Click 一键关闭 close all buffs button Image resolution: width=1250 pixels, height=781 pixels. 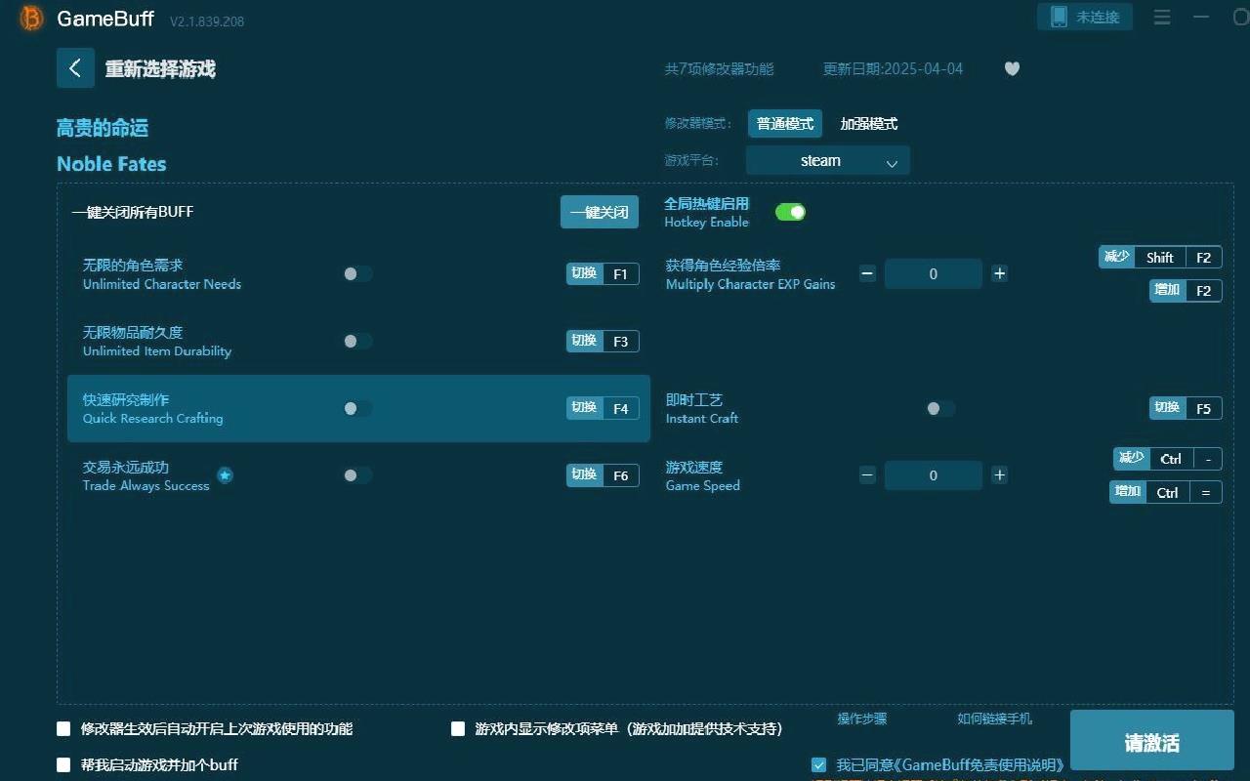click(600, 212)
